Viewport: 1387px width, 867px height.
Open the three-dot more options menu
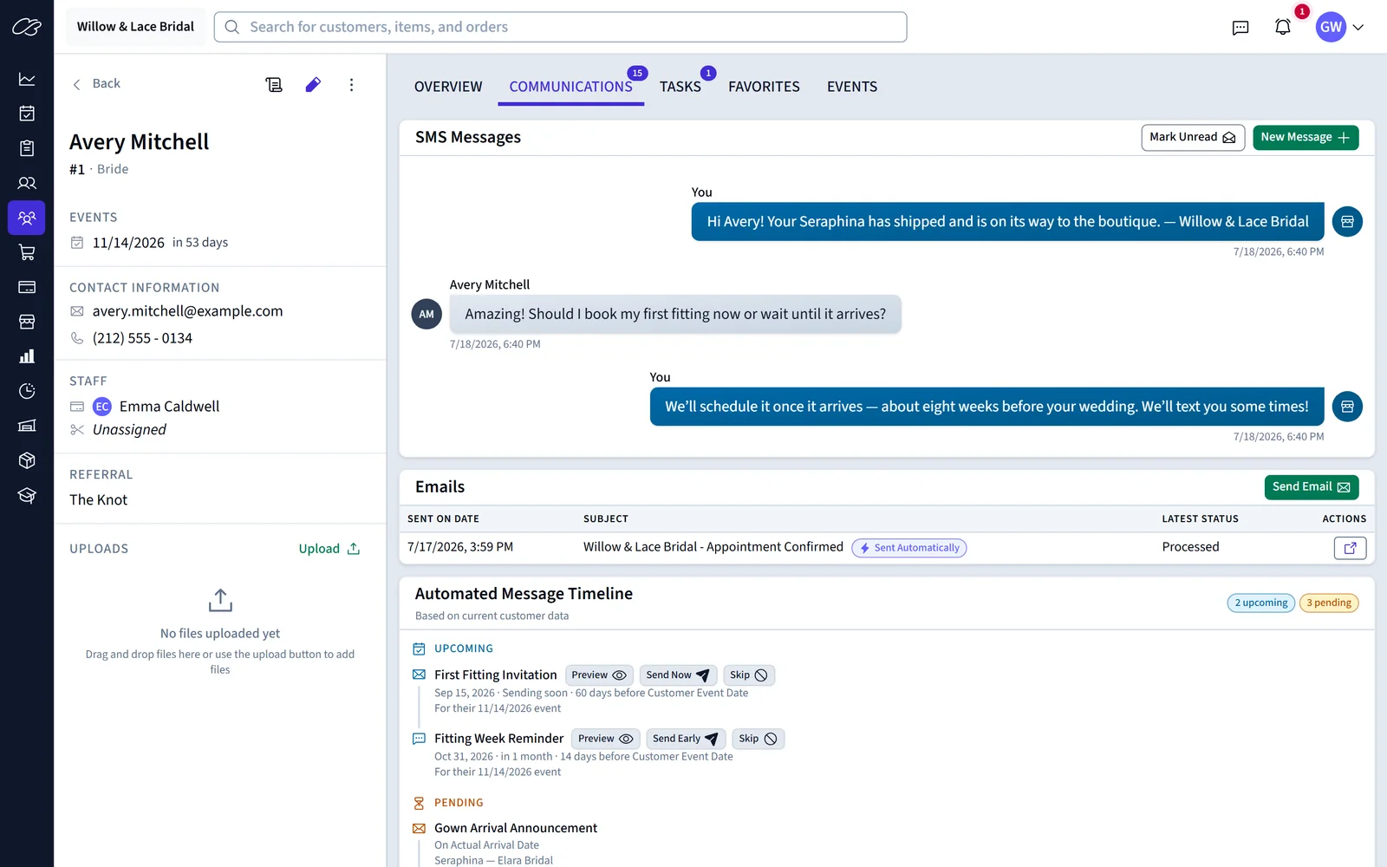[351, 84]
